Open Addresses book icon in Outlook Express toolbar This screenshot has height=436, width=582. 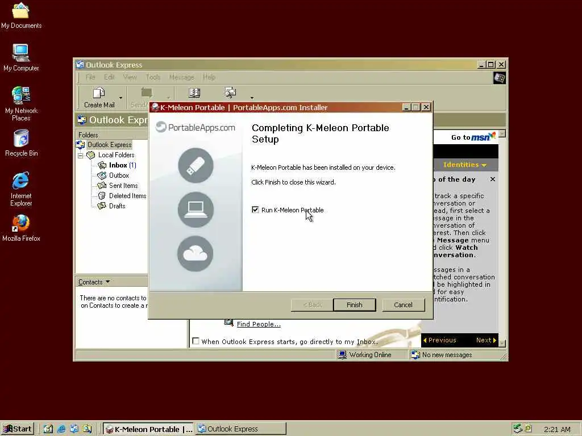click(x=194, y=93)
